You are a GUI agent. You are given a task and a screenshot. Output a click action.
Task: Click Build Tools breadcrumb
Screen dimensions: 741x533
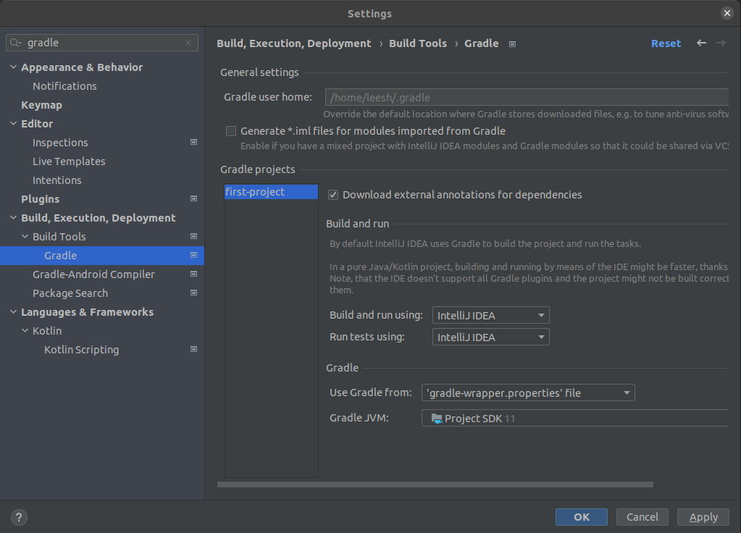pyautogui.click(x=418, y=43)
